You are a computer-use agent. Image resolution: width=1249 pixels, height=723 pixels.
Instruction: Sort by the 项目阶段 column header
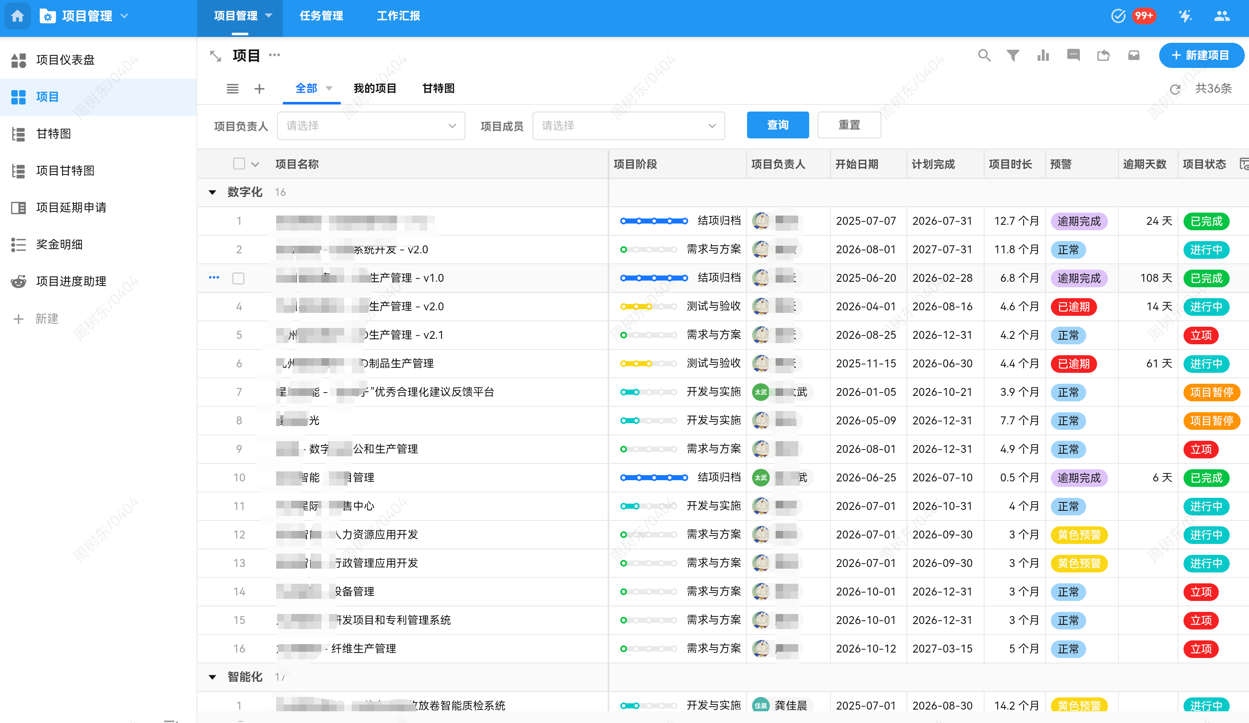[x=635, y=164]
